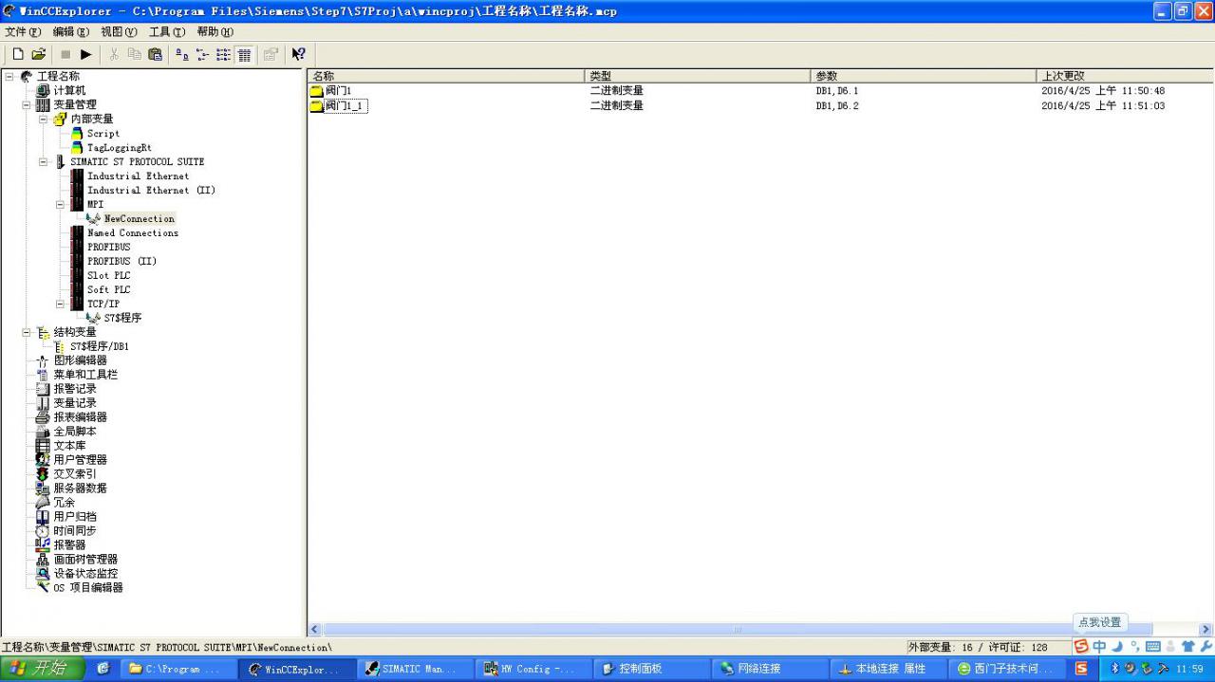The height and width of the screenshot is (682, 1215).
Task: Collapse the 内部变量 tree node
Action: [44, 119]
